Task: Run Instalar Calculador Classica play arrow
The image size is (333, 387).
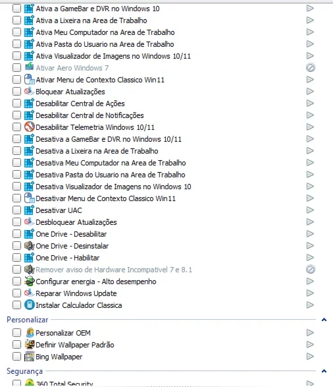Action: pos(310,305)
